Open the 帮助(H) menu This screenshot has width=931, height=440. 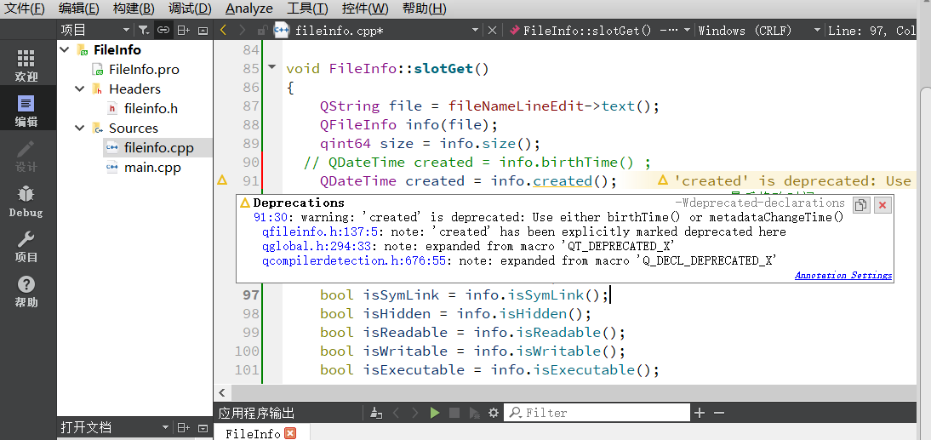click(x=424, y=9)
